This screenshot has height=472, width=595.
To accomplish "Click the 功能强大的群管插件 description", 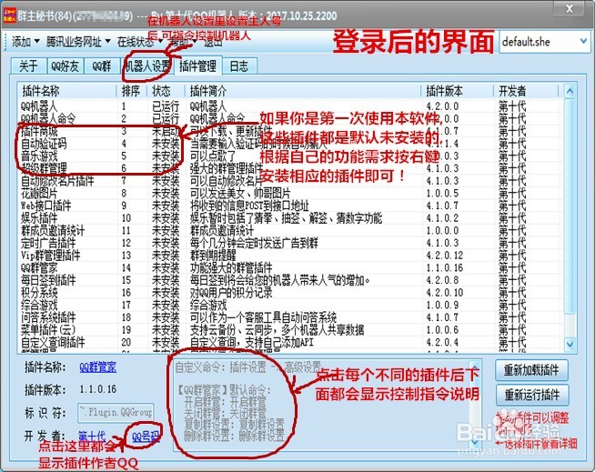I will (x=231, y=268).
